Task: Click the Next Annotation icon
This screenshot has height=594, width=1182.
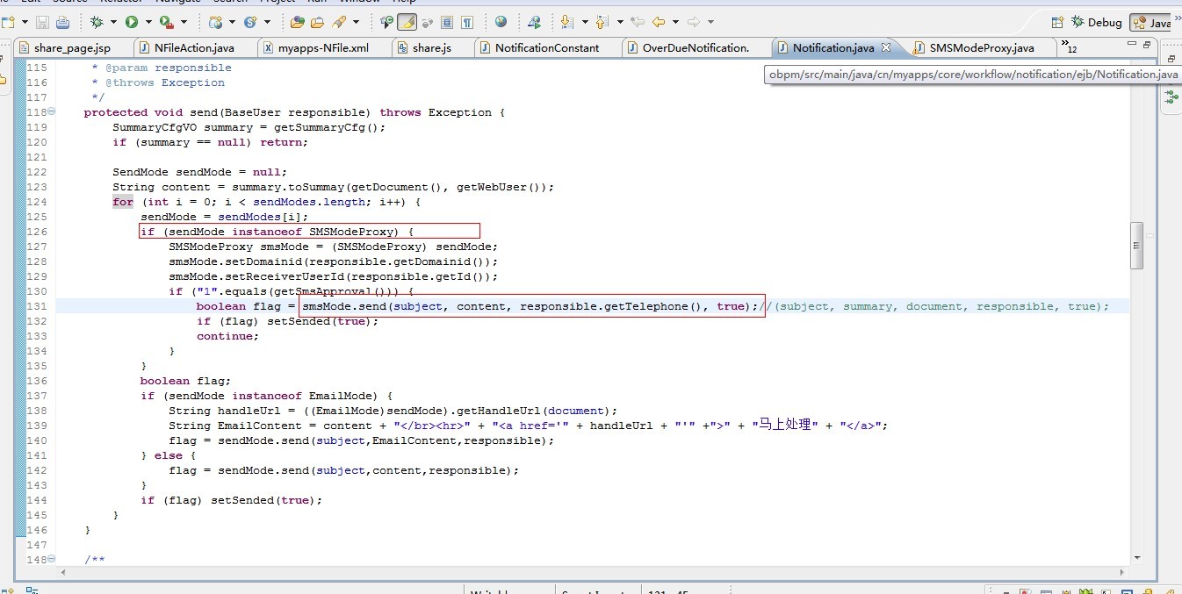Action: (566, 22)
